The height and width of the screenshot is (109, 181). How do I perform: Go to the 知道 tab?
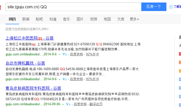tap(53, 19)
